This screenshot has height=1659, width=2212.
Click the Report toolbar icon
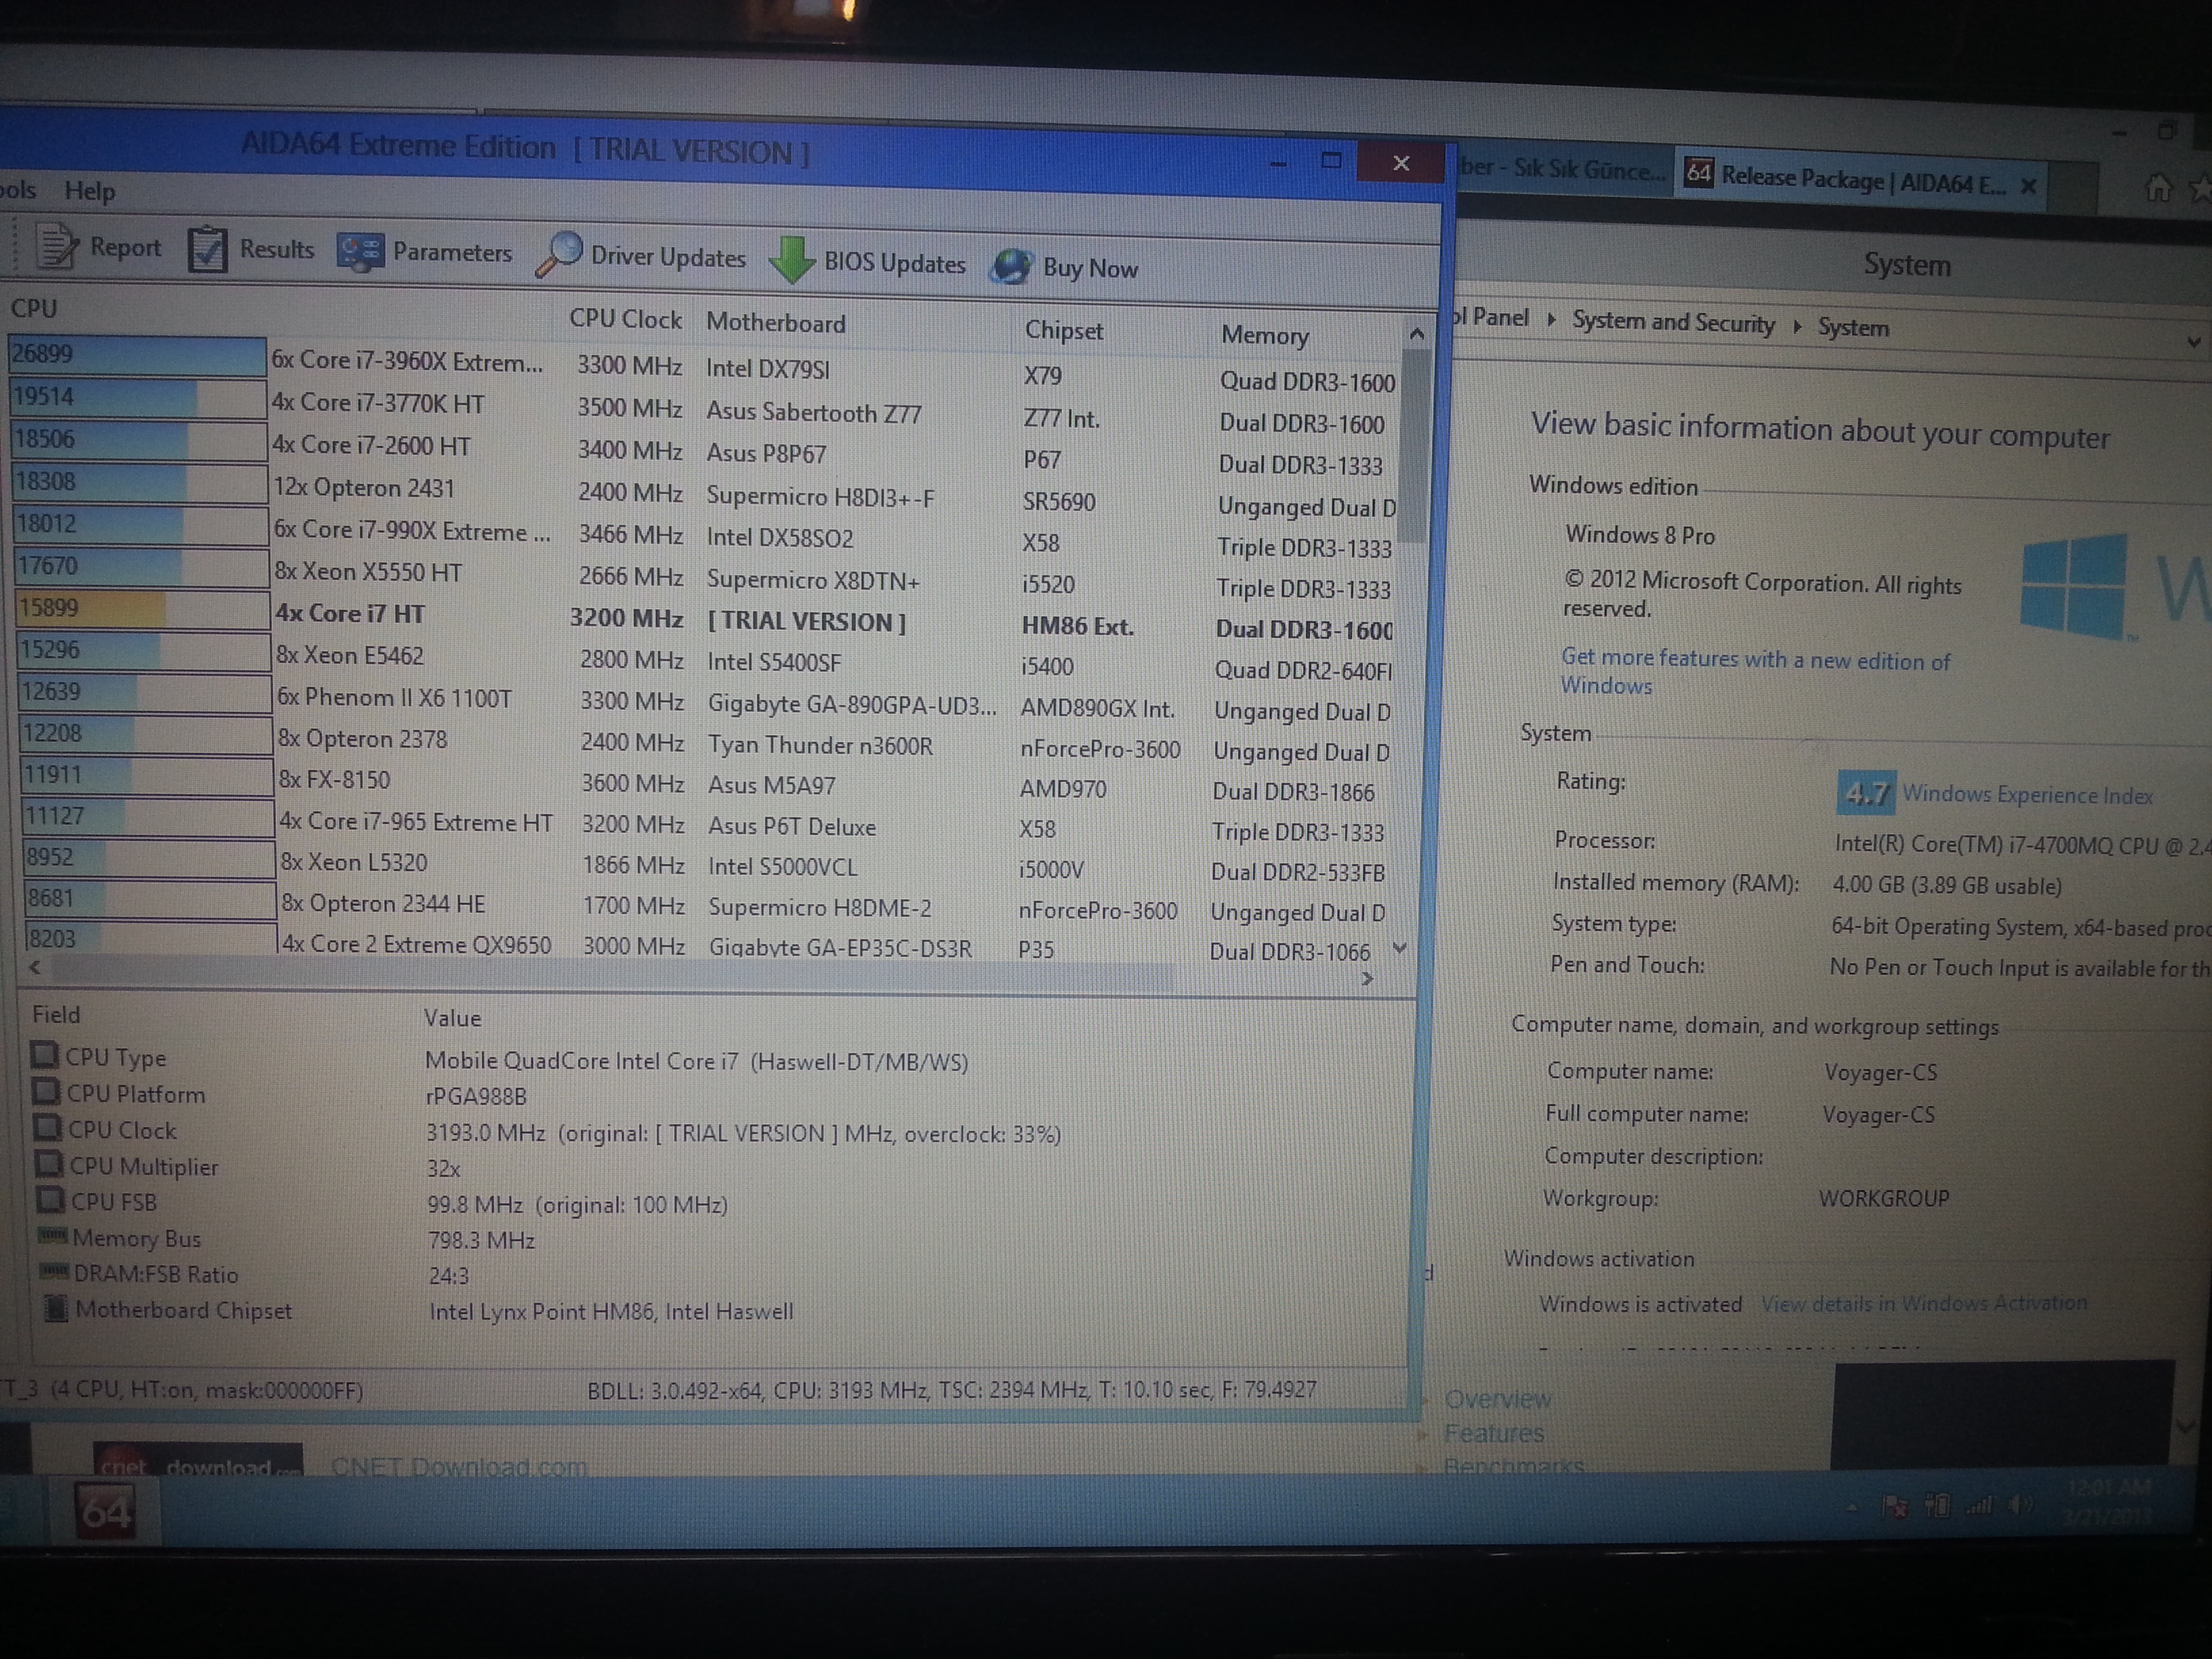(57, 245)
